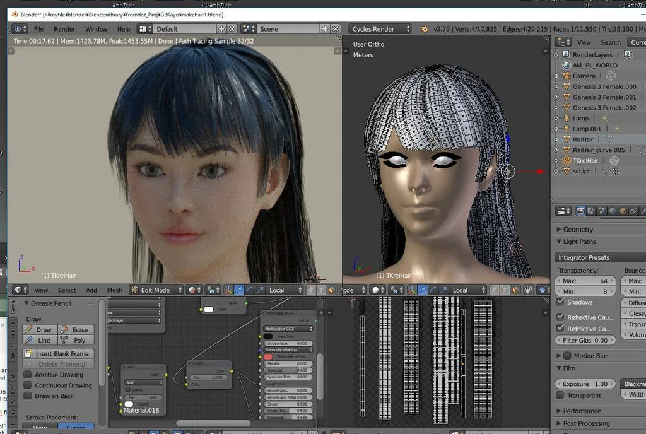Enable Continuous Drawing checkbox

[28, 385]
